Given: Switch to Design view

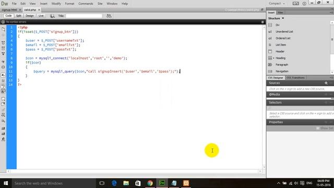Looking at the screenshot, I should 30,16.
